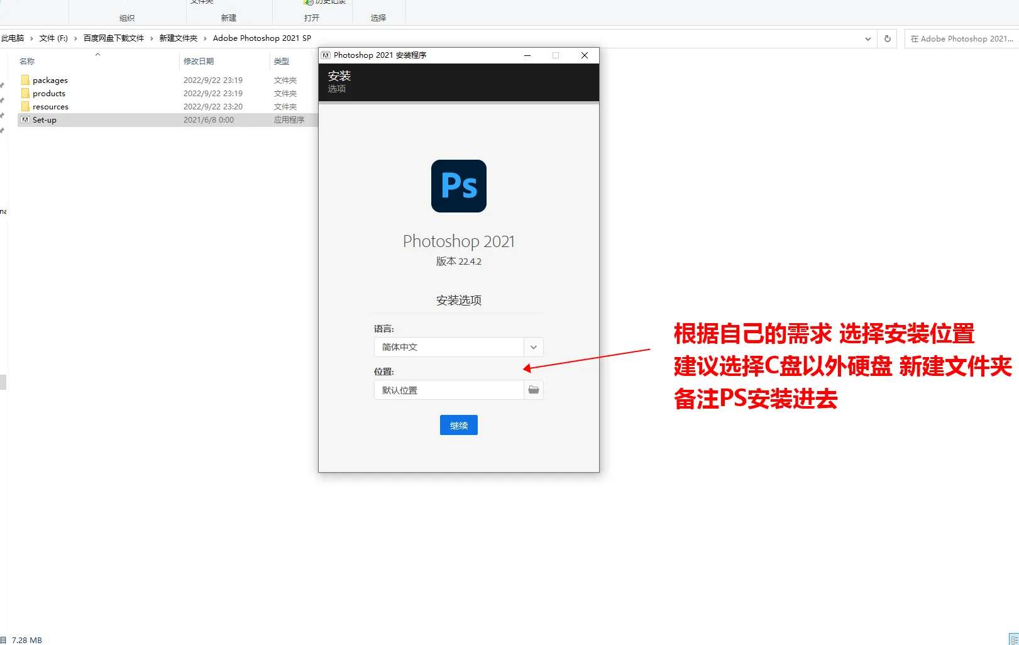The image size is (1019, 645).
Task: Click 此电脑 in the breadcrumb path
Action: 13,38
